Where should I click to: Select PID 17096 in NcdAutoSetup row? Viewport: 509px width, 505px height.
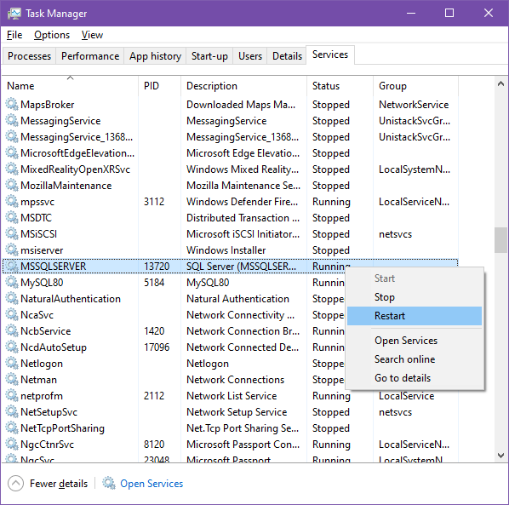[157, 347]
